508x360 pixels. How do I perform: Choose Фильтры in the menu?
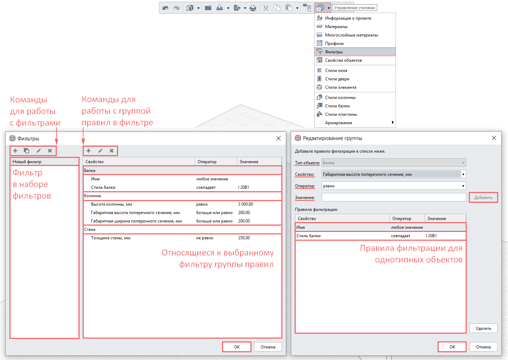click(355, 52)
